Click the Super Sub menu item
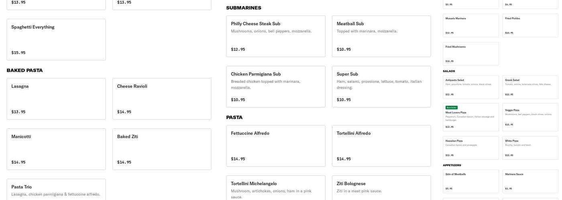The height and width of the screenshot is (200, 562). pos(381,86)
